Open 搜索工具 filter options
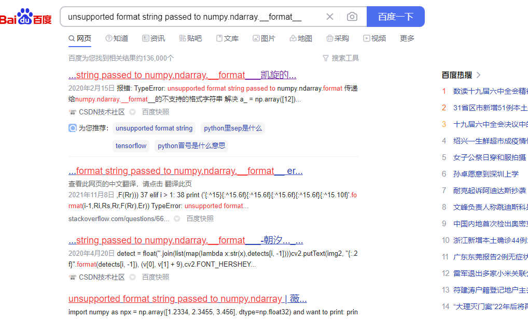Viewport: 528px width, 320px height. (341, 58)
